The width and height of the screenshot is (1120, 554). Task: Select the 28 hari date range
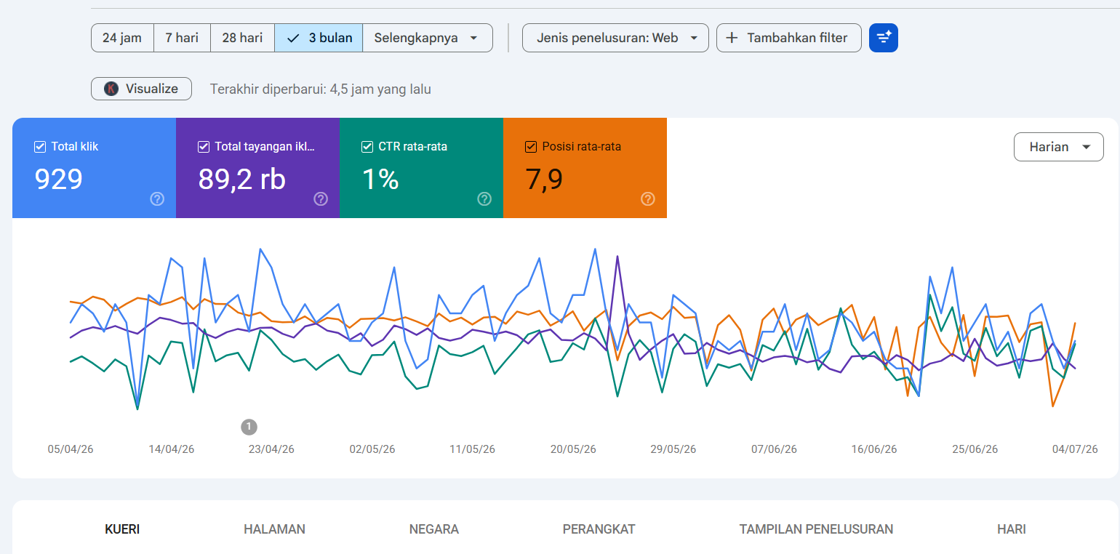pos(242,38)
